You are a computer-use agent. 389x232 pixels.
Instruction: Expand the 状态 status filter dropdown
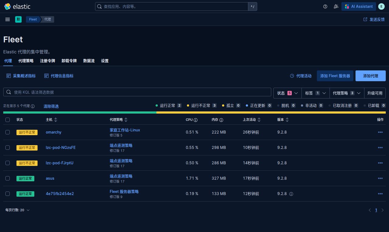tap(287, 93)
